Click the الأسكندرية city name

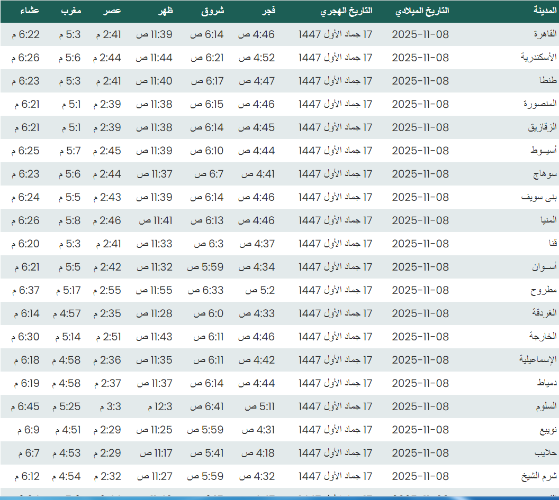click(x=539, y=58)
